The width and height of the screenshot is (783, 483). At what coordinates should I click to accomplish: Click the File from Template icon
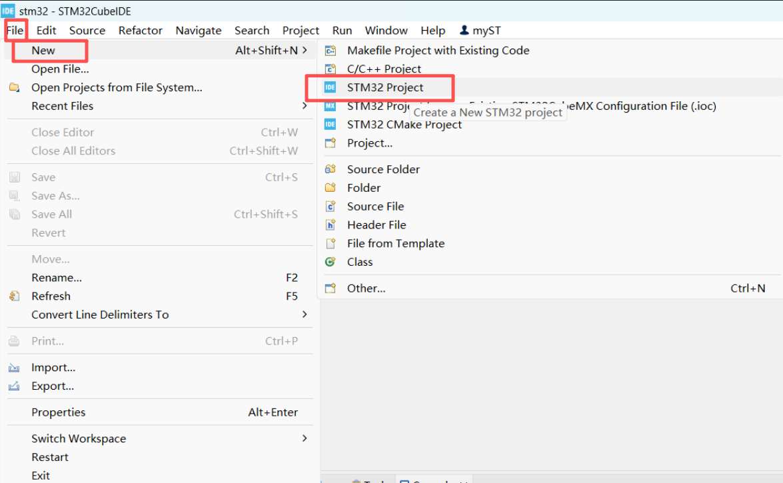[x=330, y=243]
